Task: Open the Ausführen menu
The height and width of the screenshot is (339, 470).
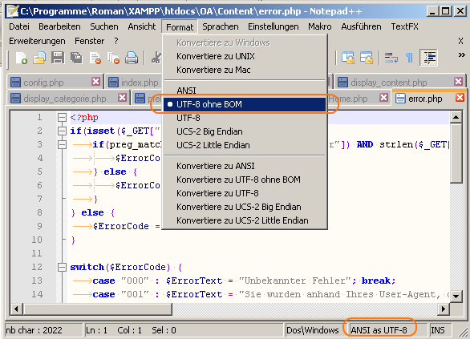Action: 361,26
